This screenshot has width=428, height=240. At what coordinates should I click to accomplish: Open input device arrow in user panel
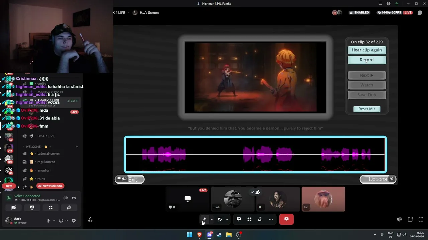[x=53, y=221]
